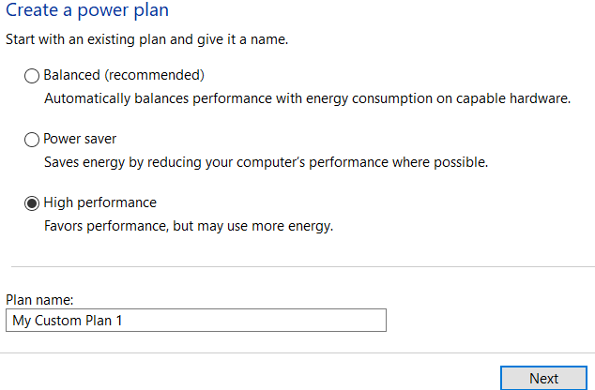Click the High performance description text
Screen dimensions: 595x390
tap(190, 226)
